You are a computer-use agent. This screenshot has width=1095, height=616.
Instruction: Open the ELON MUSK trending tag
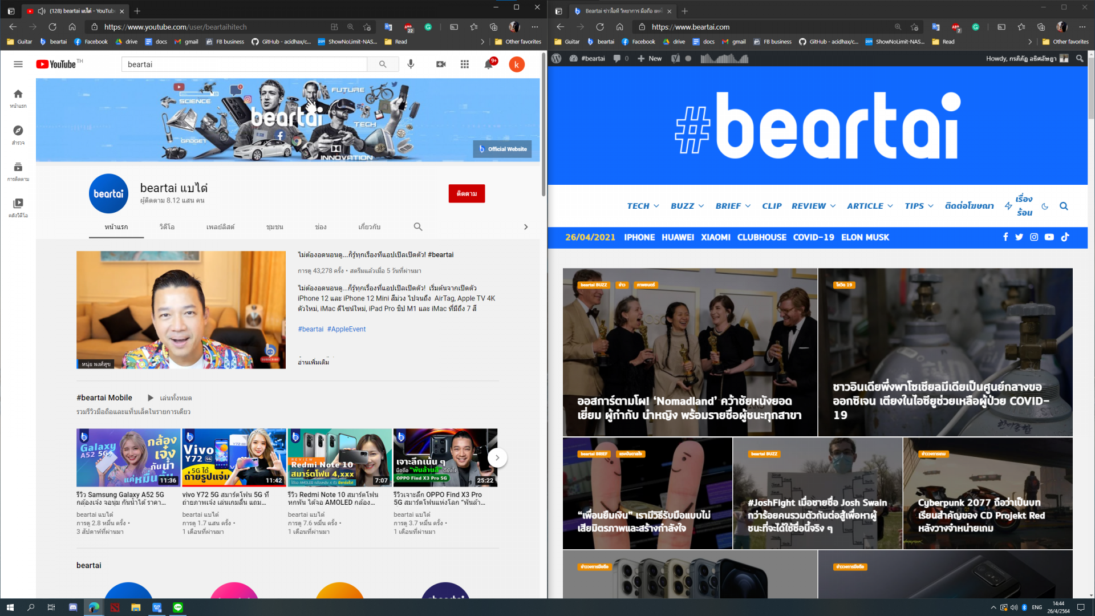pyautogui.click(x=865, y=237)
